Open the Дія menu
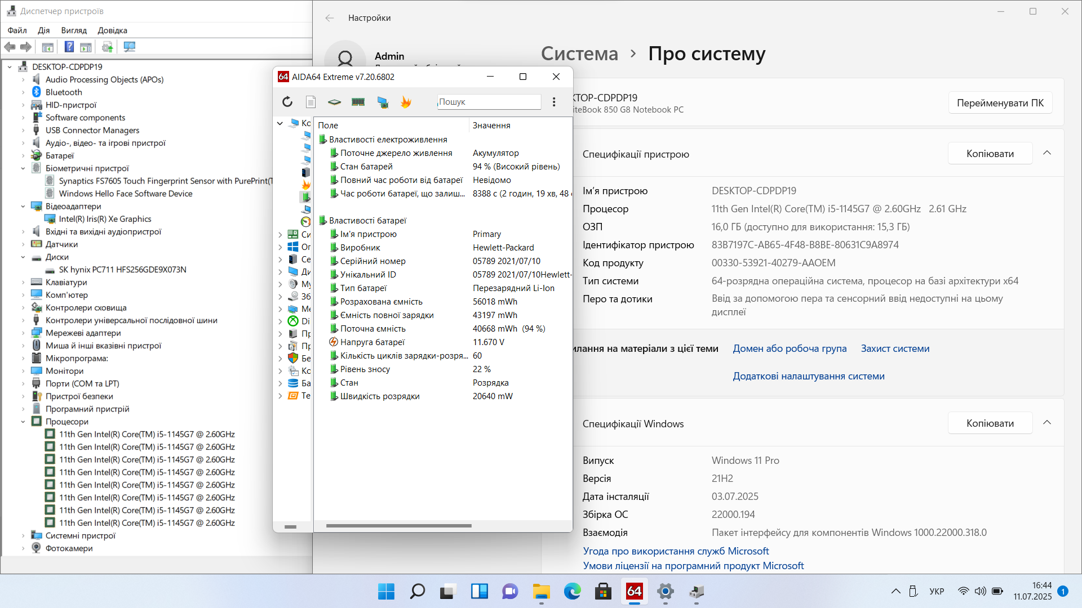The image size is (1082, 608). click(44, 30)
